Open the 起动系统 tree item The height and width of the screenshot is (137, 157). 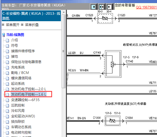[x=18, y=83]
